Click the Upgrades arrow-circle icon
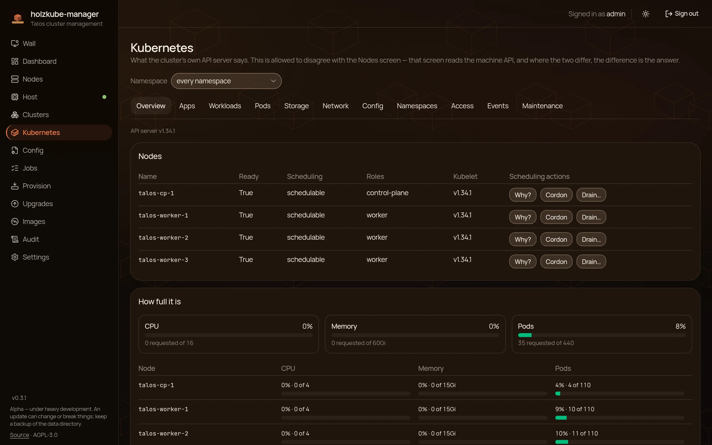The image size is (712, 445). pos(15,204)
